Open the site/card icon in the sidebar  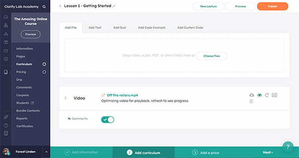coord(6,42)
